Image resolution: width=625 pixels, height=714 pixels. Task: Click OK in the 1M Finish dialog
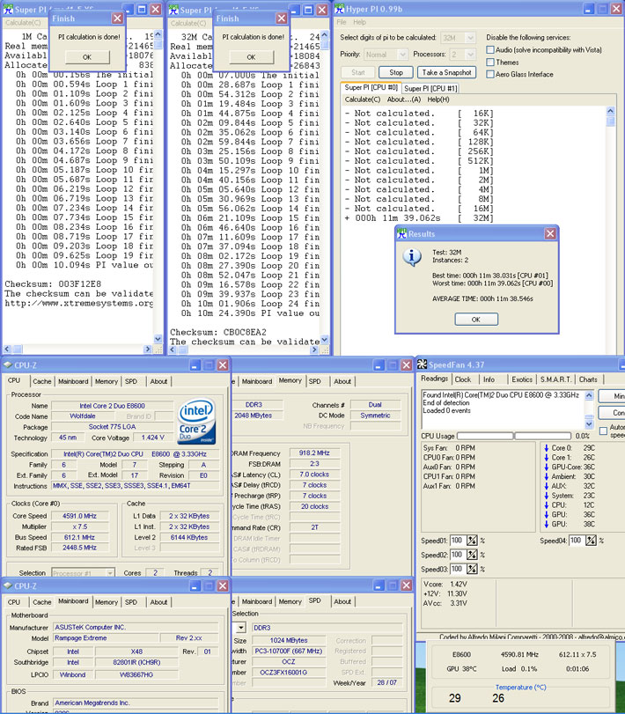(87, 57)
